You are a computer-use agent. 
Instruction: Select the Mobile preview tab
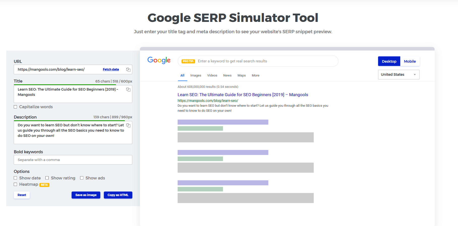point(410,61)
